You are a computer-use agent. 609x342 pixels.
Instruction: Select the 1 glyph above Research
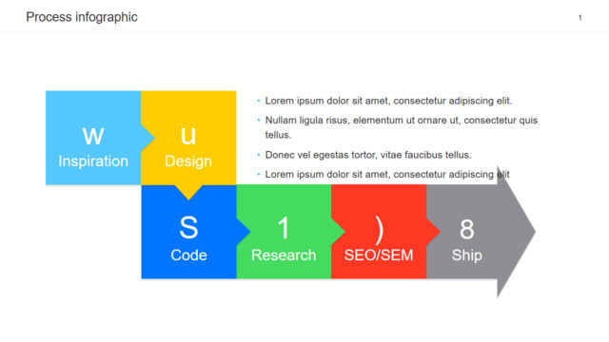pyautogui.click(x=284, y=228)
